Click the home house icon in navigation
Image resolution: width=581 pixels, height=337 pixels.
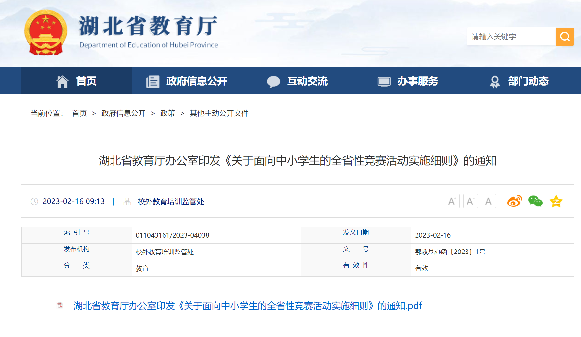pyautogui.click(x=62, y=82)
